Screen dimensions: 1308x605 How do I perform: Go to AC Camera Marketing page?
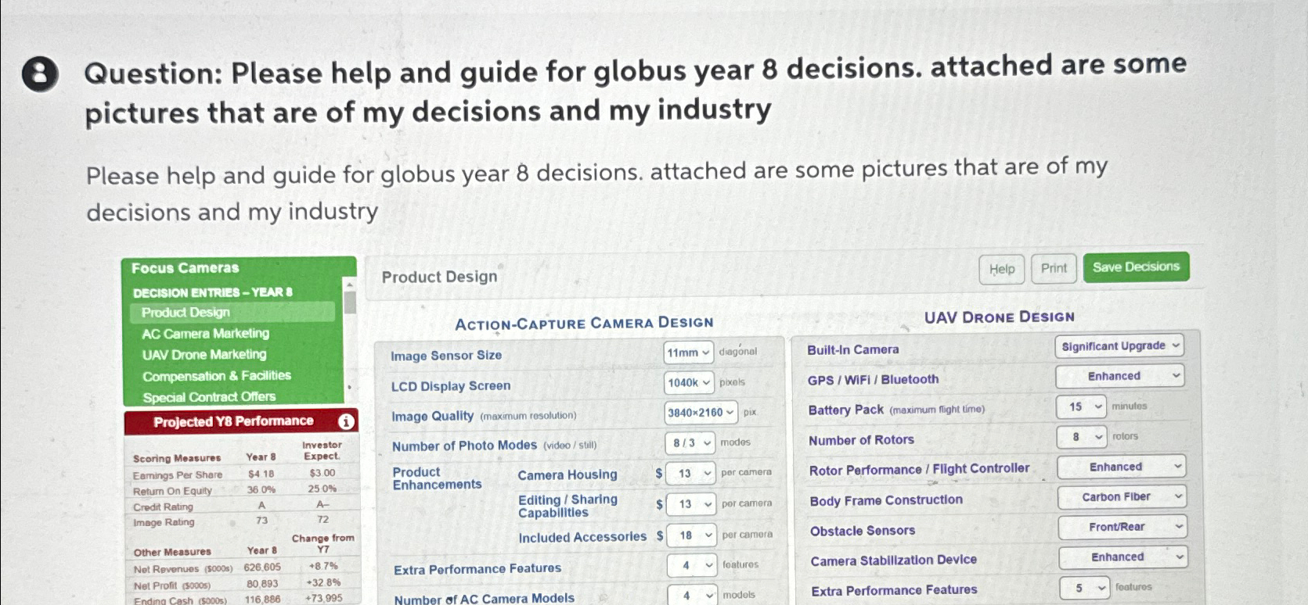point(205,333)
